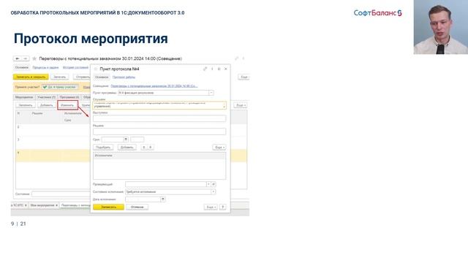
Task: Click Записать и закрыть button
Action: (31, 77)
